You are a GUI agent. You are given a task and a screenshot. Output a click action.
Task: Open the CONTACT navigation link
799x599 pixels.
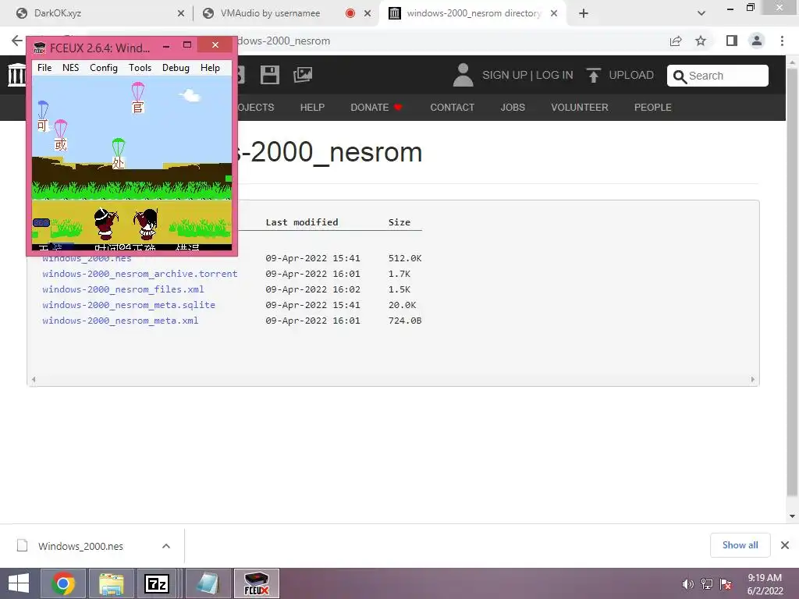[452, 108]
